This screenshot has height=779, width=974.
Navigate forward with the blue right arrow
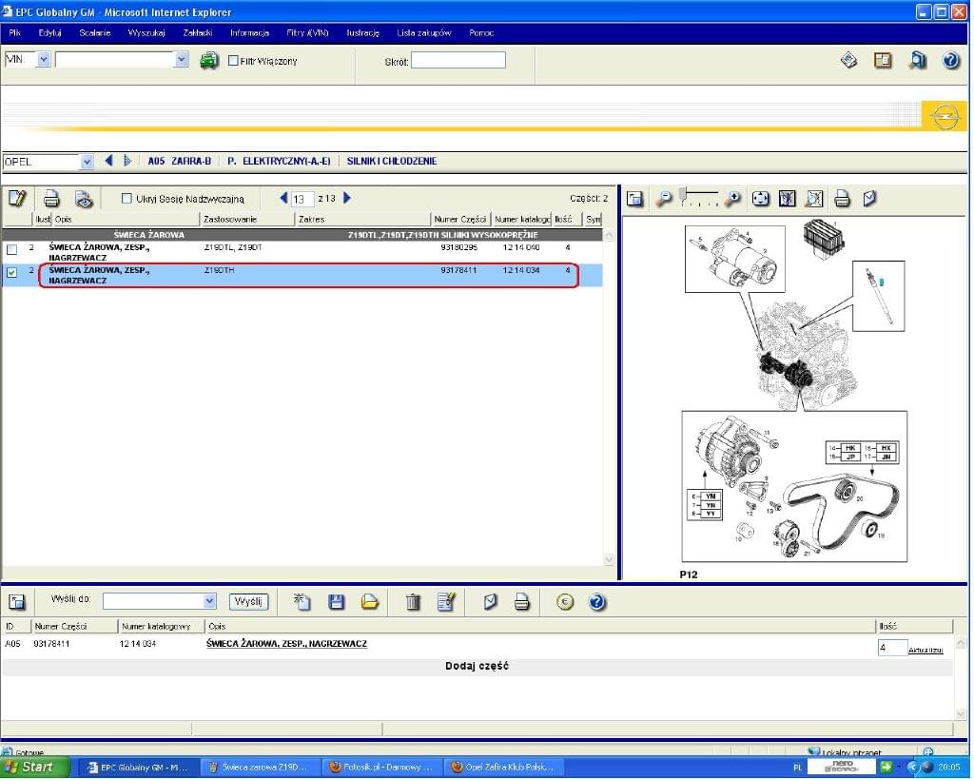coord(127,161)
